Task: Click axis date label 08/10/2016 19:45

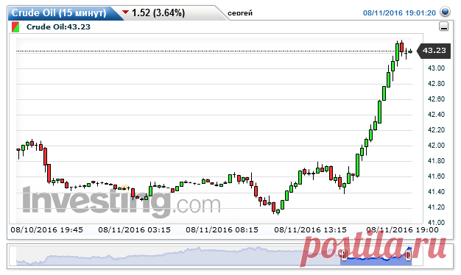Action: [x=46, y=229]
